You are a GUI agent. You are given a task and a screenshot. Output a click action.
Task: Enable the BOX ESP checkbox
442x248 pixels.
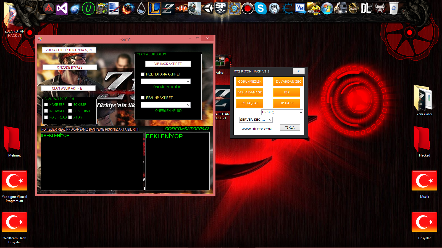click(x=70, y=105)
